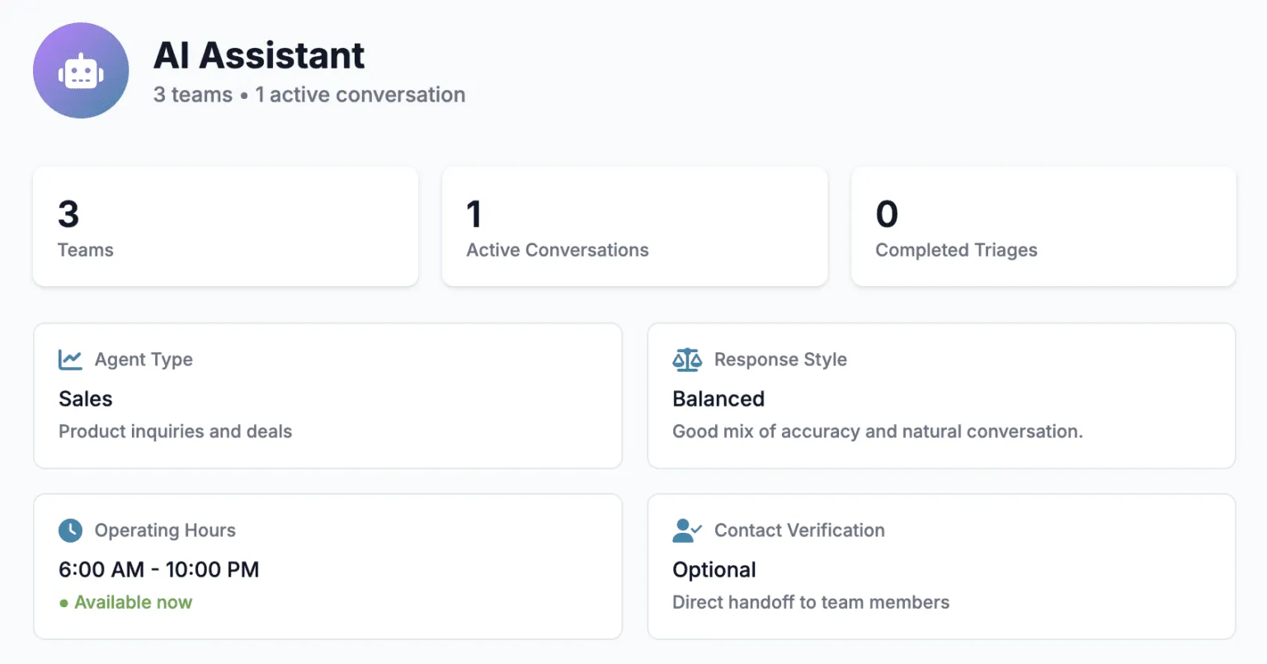Click the Agent Type label
This screenshot has width=1267, height=664.
click(144, 360)
